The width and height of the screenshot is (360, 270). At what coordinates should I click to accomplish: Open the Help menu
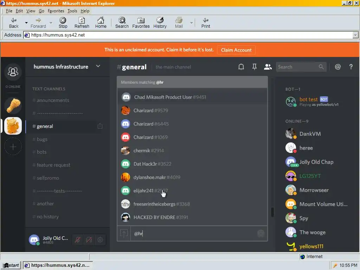(85, 11)
